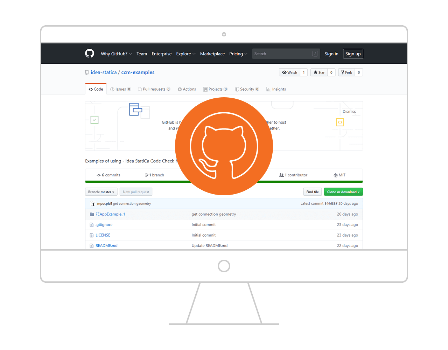Screen dimensions: 448x350
Task: Open the Security tab
Action: [x=247, y=89]
